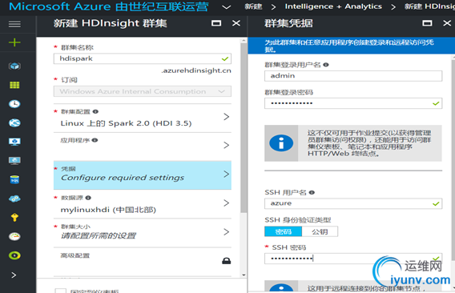455x293 pixels.
Task: Open the cube resource groups sidebar icon
Action: point(14,66)
